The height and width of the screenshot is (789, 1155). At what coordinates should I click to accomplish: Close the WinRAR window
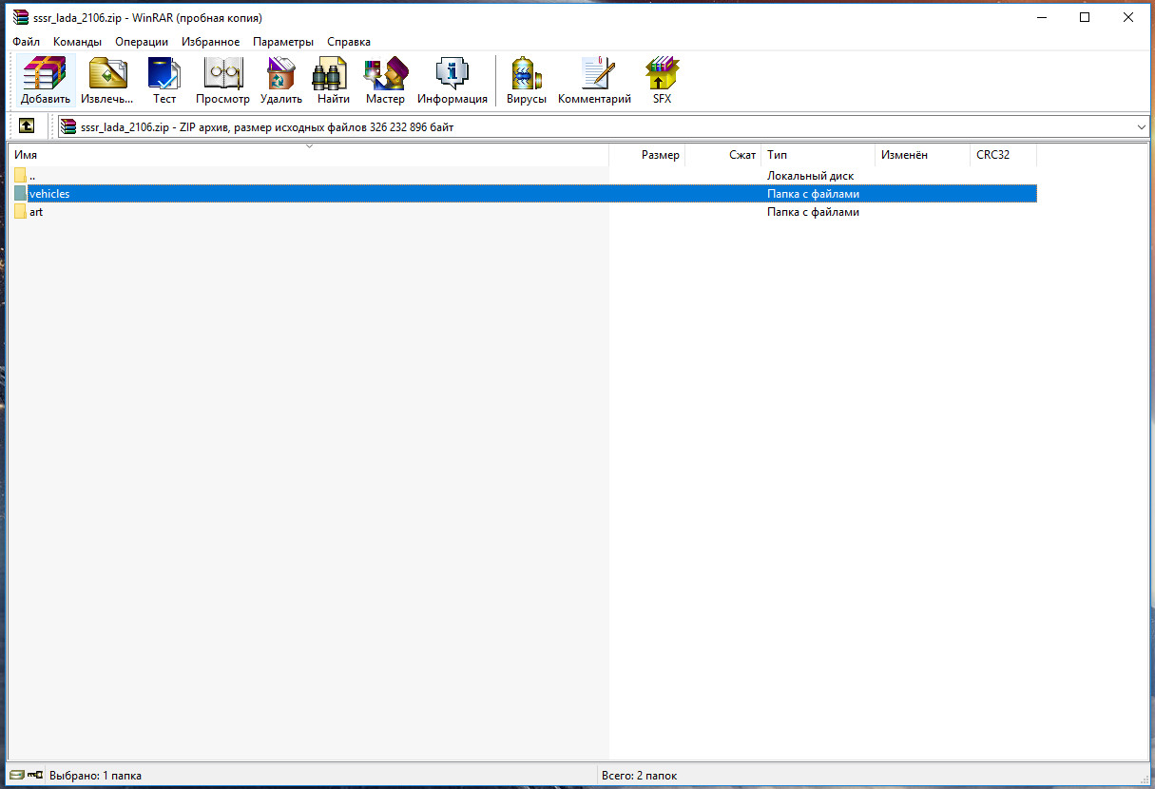tap(1128, 17)
